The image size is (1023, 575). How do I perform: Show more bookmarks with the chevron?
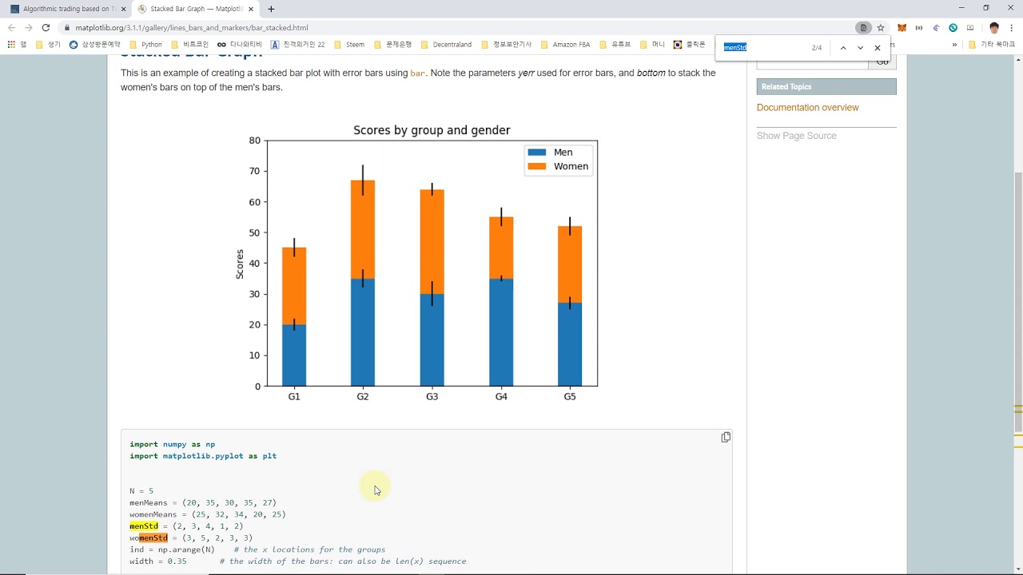pyautogui.click(x=954, y=45)
